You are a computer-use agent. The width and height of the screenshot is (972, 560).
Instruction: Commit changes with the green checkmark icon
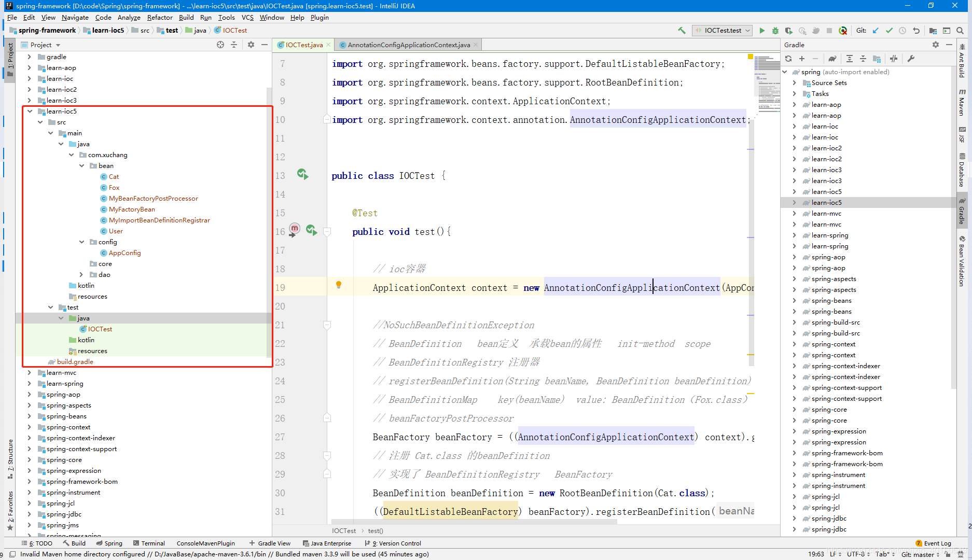(889, 31)
